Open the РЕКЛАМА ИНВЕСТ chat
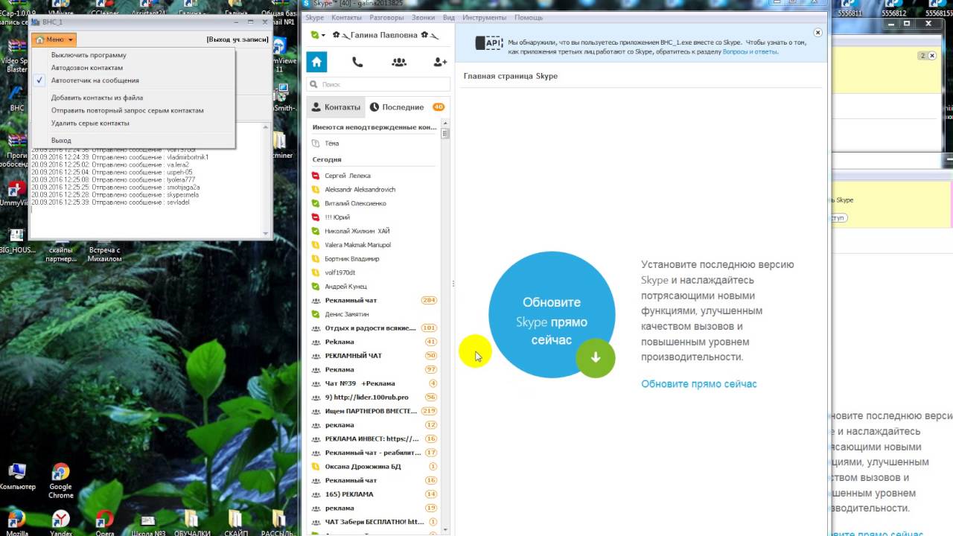953x536 pixels. (x=372, y=439)
